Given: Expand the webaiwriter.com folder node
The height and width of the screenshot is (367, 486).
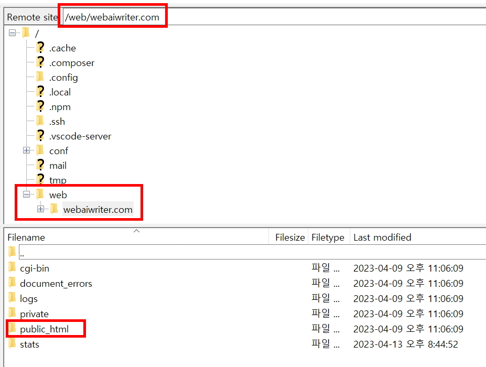Looking at the screenshot, I should pos(40,209).
